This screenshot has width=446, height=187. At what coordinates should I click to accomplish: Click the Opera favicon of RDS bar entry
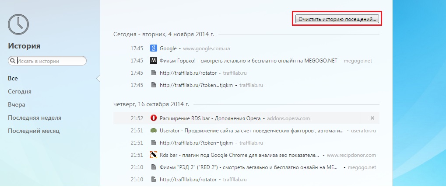tap(154, 118)
